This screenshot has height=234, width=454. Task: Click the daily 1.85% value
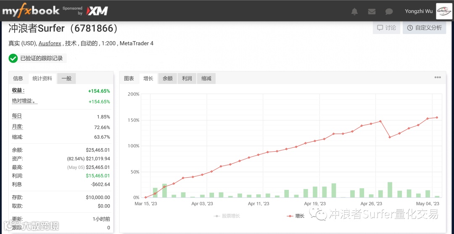tap(103, 117)
